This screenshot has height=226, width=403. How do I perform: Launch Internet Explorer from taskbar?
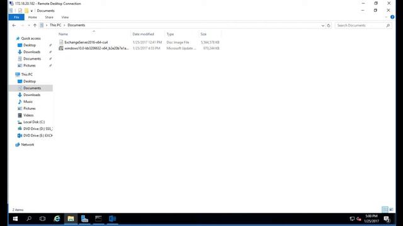(x=57, y=218)
